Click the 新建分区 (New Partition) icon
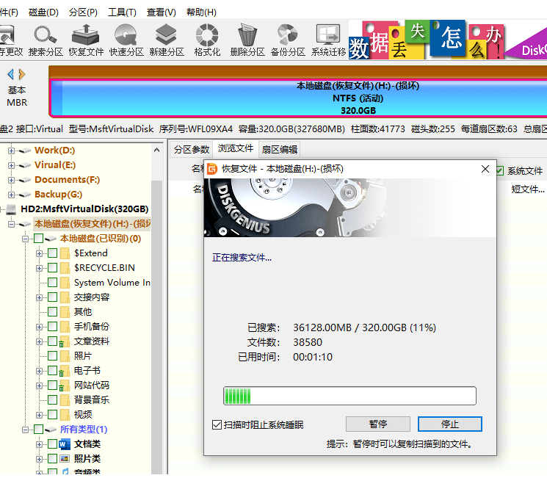This screenshot has width=547, height=478. click(167, 40)
